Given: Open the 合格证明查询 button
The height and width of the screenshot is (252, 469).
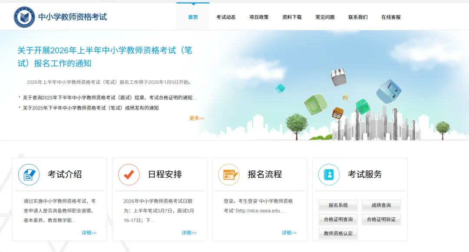Looking at the screenshot, I should 338,219.
